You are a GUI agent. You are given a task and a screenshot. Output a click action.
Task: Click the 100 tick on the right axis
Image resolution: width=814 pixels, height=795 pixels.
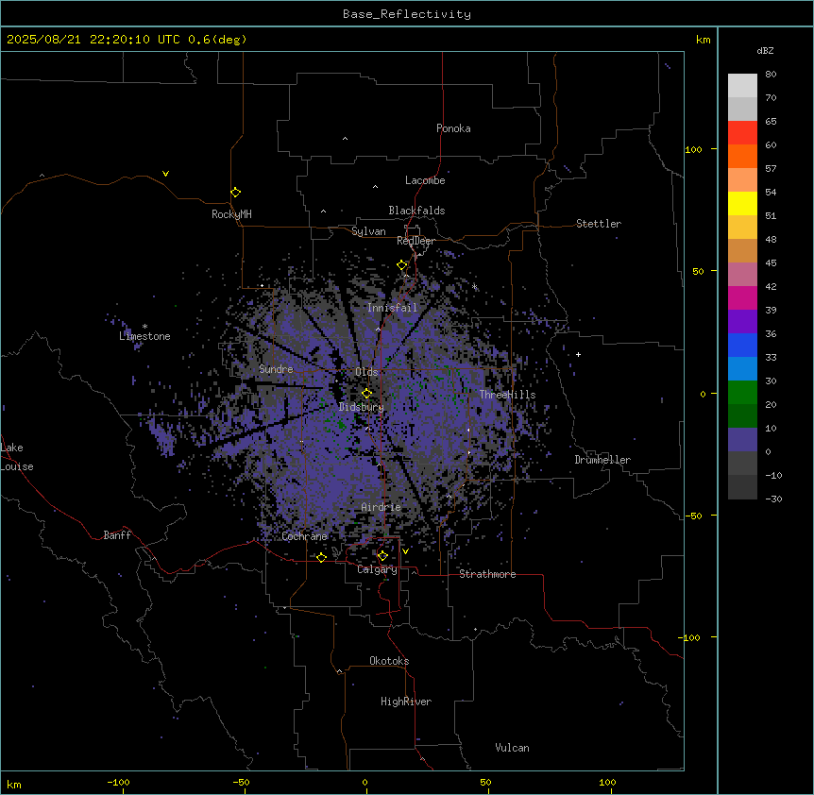[x=693, y=149]
